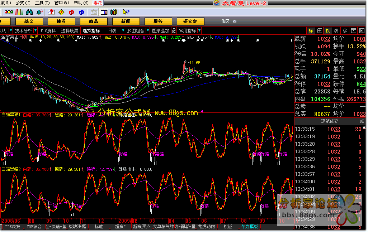Click the 大智慧 logo icon in title
This screenshot has height=232, width=368.
[216, 3]
